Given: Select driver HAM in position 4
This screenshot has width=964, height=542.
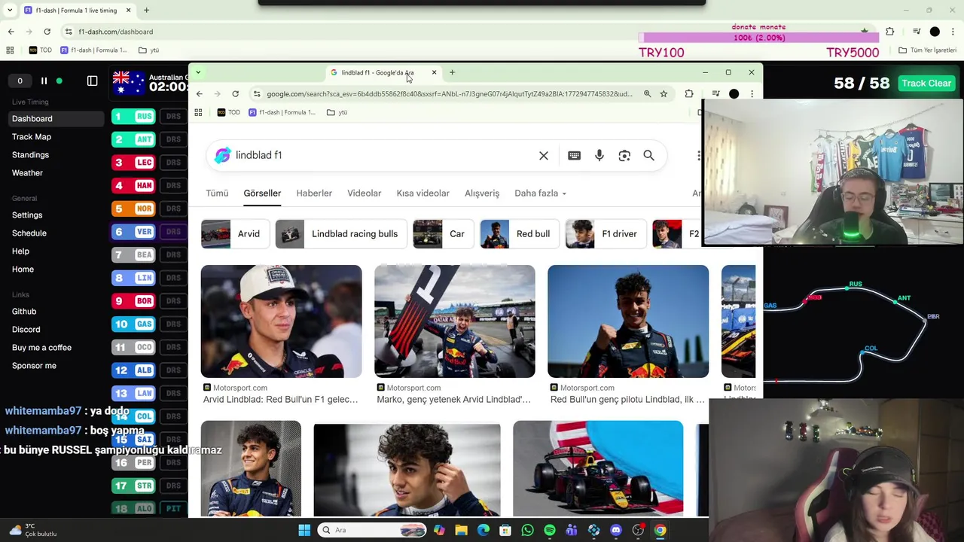Looking at the screenshot, I should point(133,185).
